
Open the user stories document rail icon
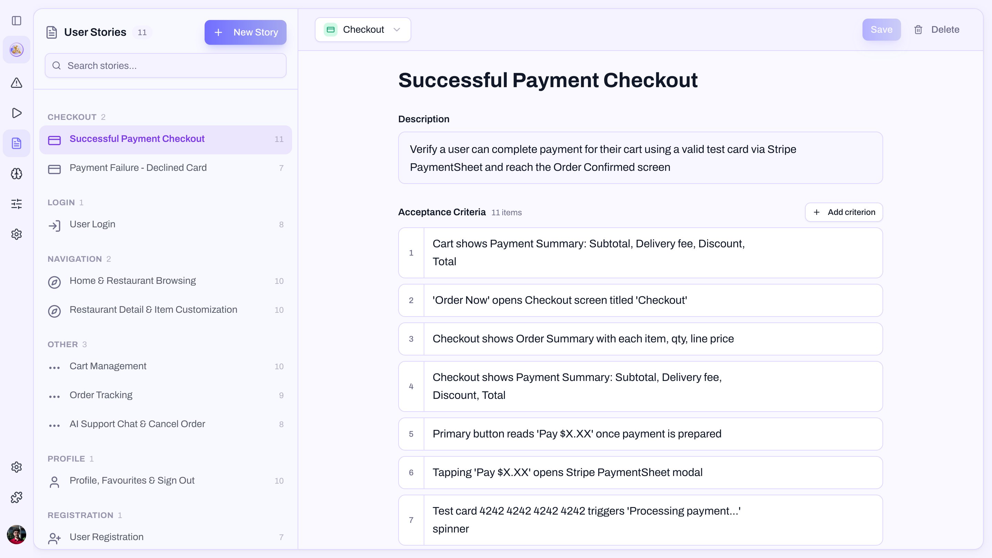pyautogui.click(x=17, y=143)
